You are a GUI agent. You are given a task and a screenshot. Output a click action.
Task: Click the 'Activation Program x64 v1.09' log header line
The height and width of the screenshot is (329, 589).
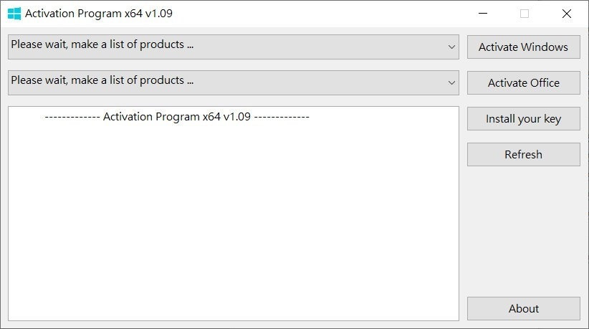point(177,116)
